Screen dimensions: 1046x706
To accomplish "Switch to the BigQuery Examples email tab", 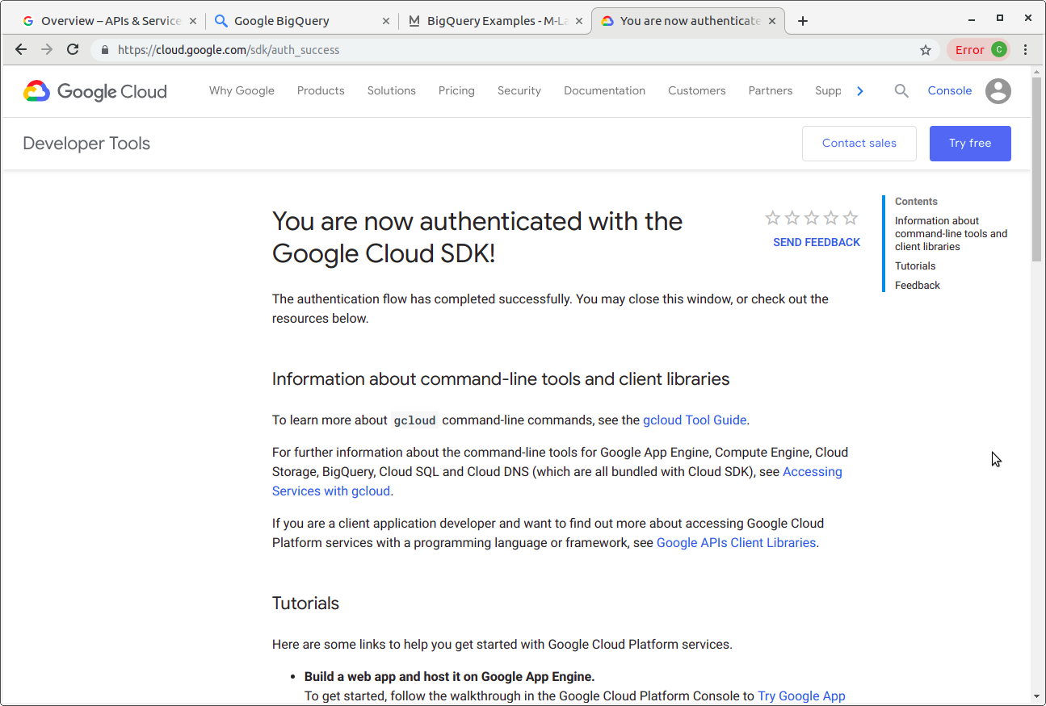I will [x=493, y=20].
